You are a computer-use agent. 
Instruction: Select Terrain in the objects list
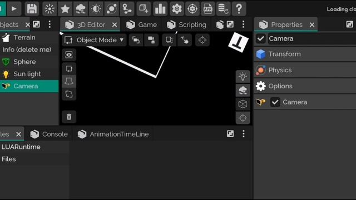[x=29, y=37]
